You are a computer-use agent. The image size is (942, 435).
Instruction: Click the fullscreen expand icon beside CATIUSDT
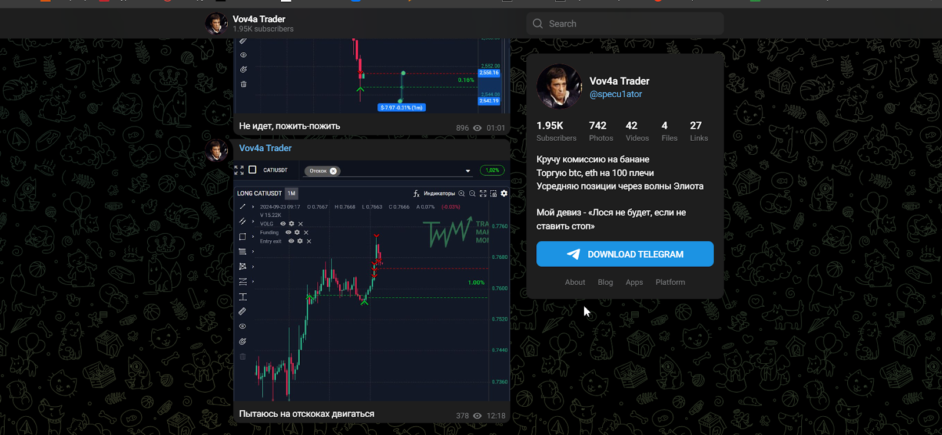pos(239,170)
